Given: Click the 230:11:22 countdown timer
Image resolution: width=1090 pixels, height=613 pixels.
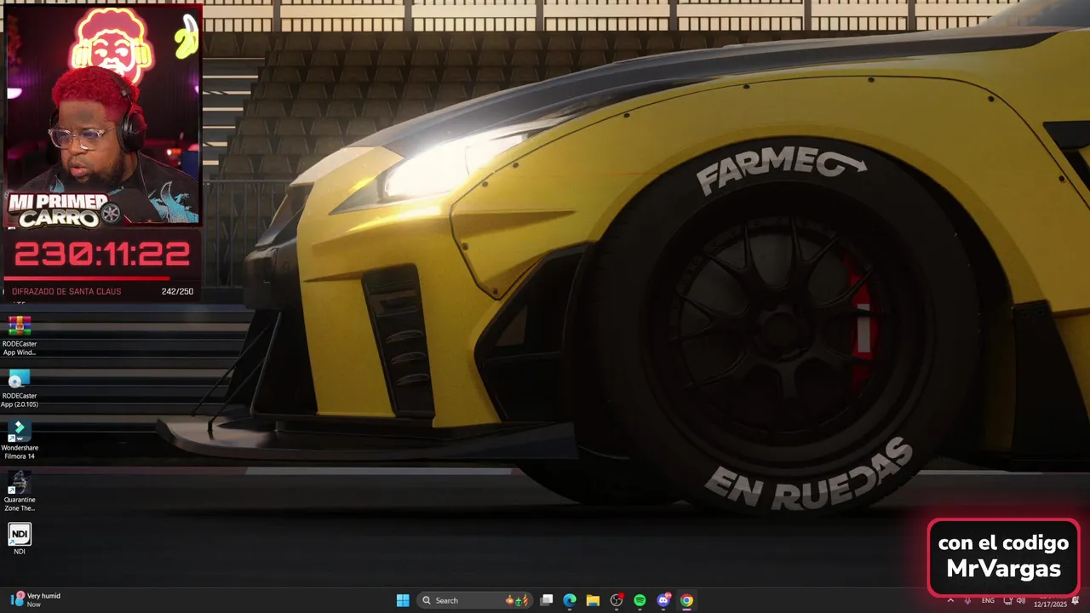Looking at the screenshot, I should click(102, 254).
